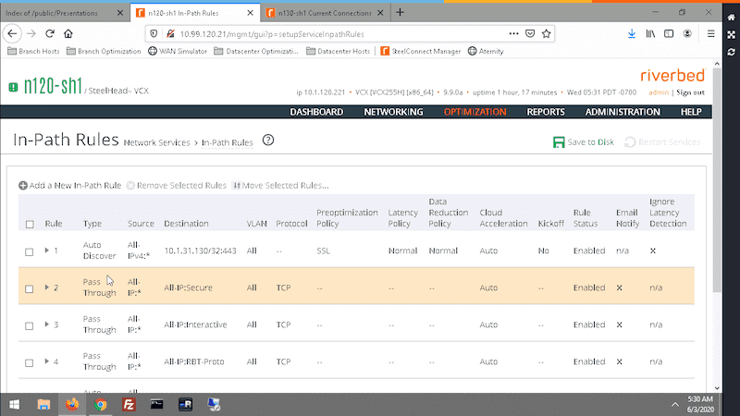
Task: Open a new browser tab with plus
Action: pos(401,13)
